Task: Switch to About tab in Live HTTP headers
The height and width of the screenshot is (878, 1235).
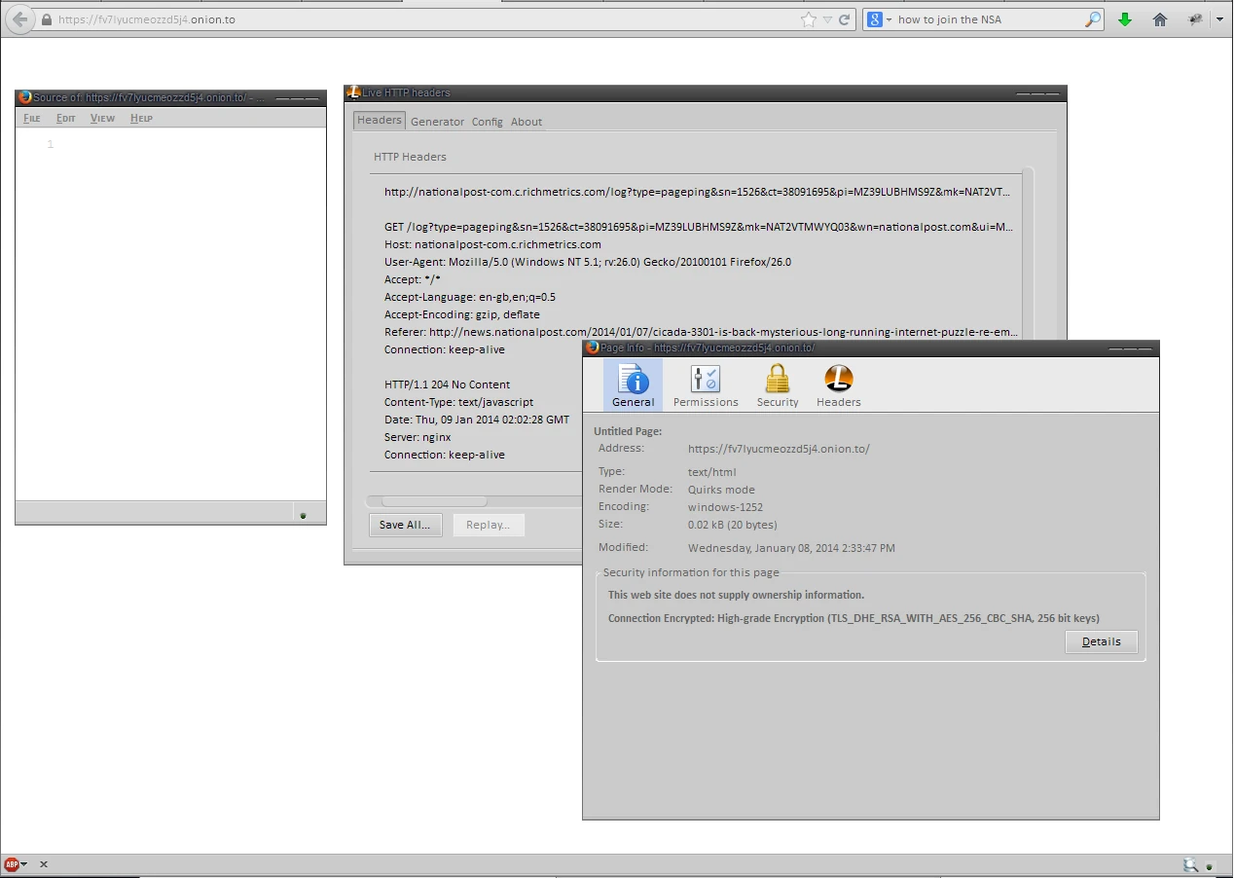Action: click(527, 122)
